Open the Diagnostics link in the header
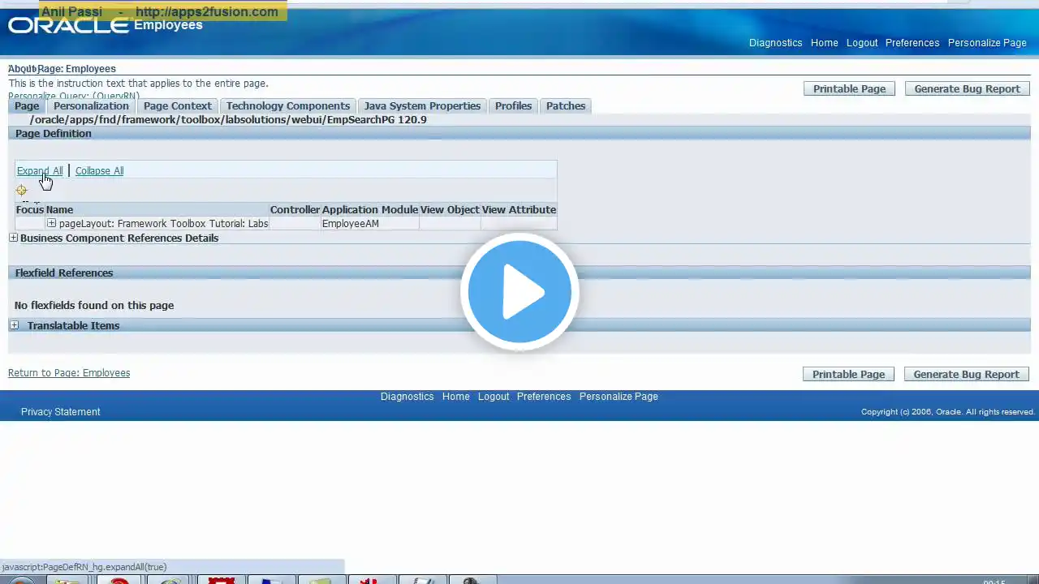 [775, 43]
